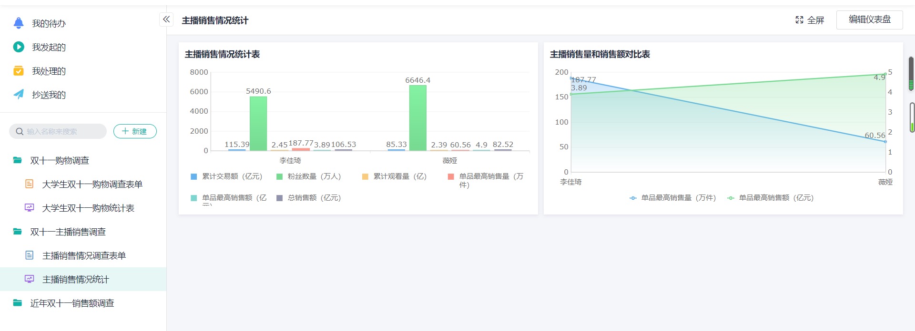This screenshot has height=331, width=915.
Task: Click the 新建 button
Action: (x=135, y=131)
